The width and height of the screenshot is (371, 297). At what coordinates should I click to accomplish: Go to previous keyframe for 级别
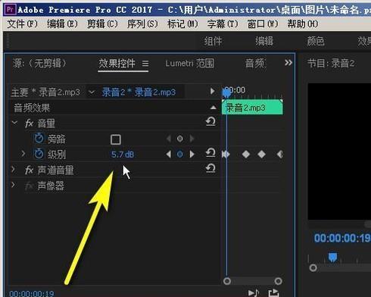point(169,154)
